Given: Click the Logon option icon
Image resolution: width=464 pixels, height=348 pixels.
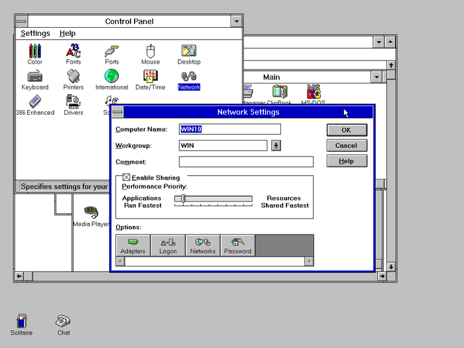Looking at the screenshot, I should (x=168, y=245).
